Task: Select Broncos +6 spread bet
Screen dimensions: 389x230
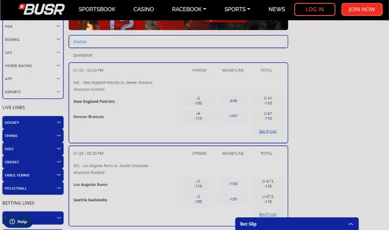Action: 198,116
